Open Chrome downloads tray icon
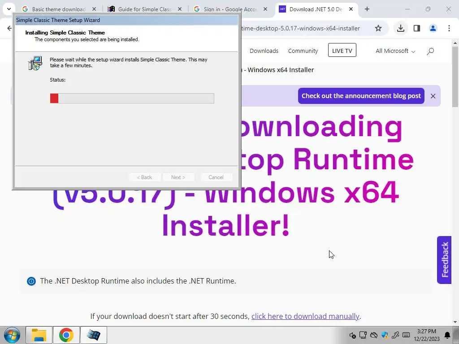Viewport: 459px width, 344px height. 401,28
